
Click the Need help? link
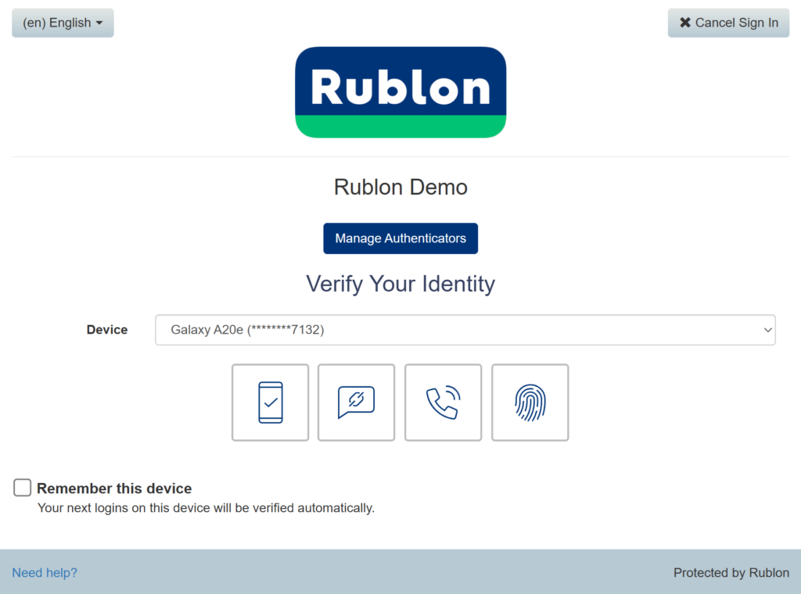tap(45, 572)
